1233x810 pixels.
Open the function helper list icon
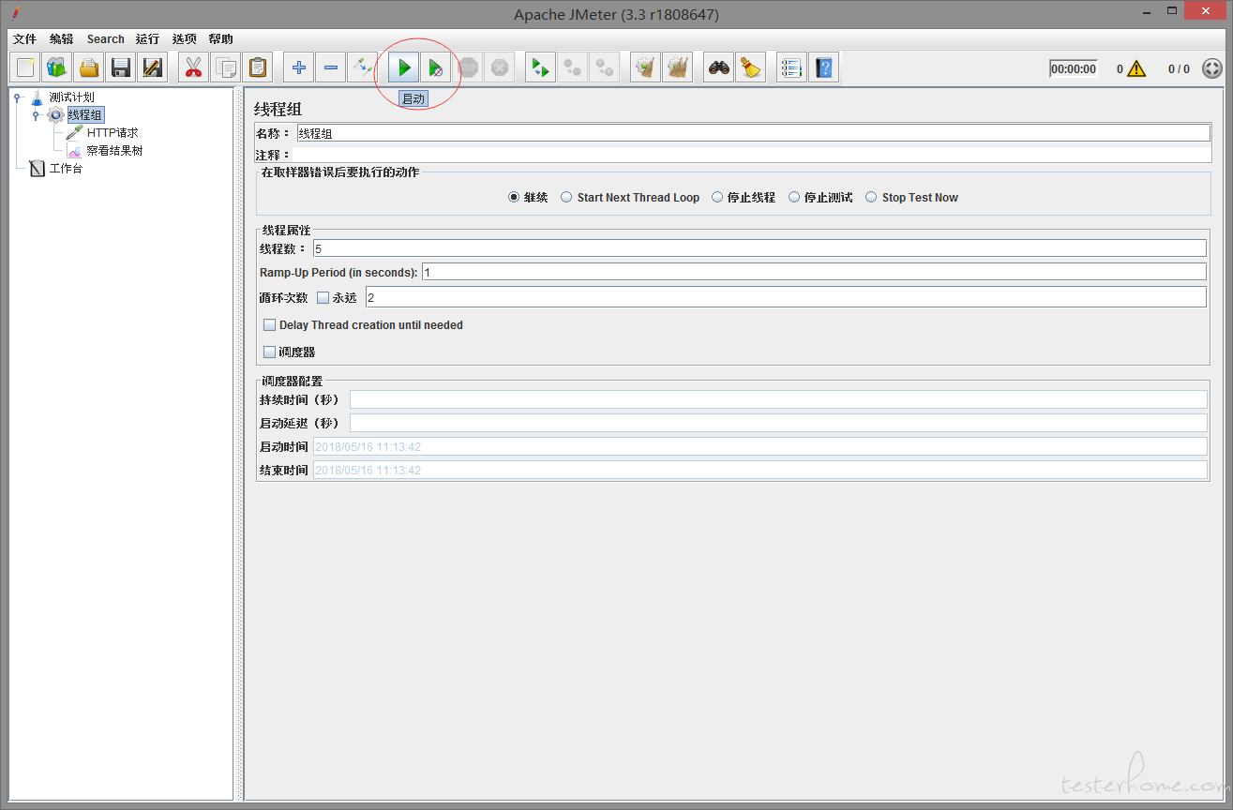point(792,67)
